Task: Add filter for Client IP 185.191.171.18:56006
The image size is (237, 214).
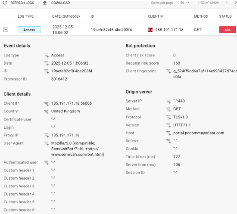Action: [46, 104]
